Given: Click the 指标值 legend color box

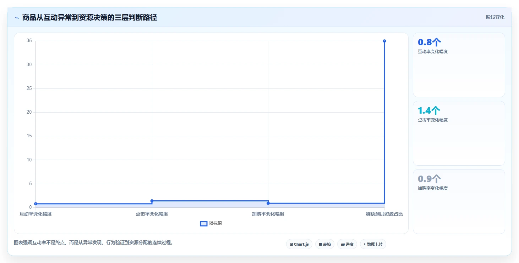Looking at the screenshot, I should pyautogui.click(x=204, y=224).
